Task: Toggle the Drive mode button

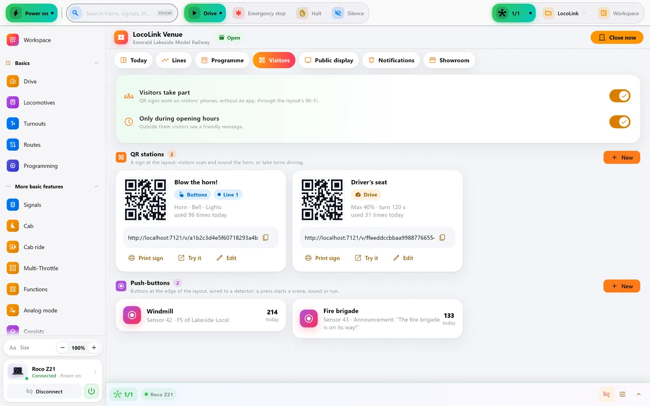Action: (x=205, y=13)
